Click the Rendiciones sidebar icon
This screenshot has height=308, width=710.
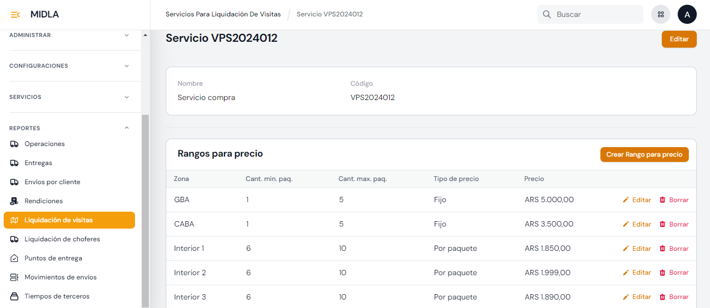pos(14,201)
